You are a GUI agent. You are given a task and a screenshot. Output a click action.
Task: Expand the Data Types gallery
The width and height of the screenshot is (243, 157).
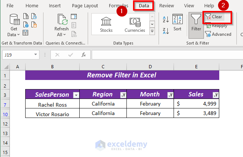(x=152, y=31)
